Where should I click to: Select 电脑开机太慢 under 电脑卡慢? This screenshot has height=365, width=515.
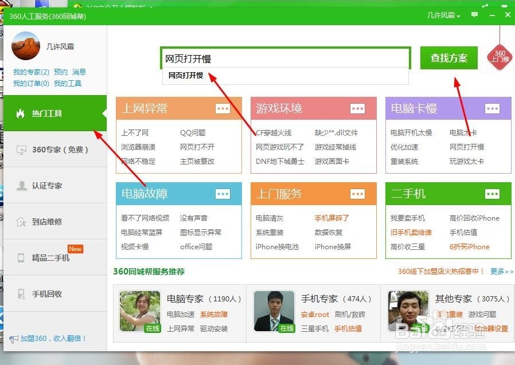point(411,132)
